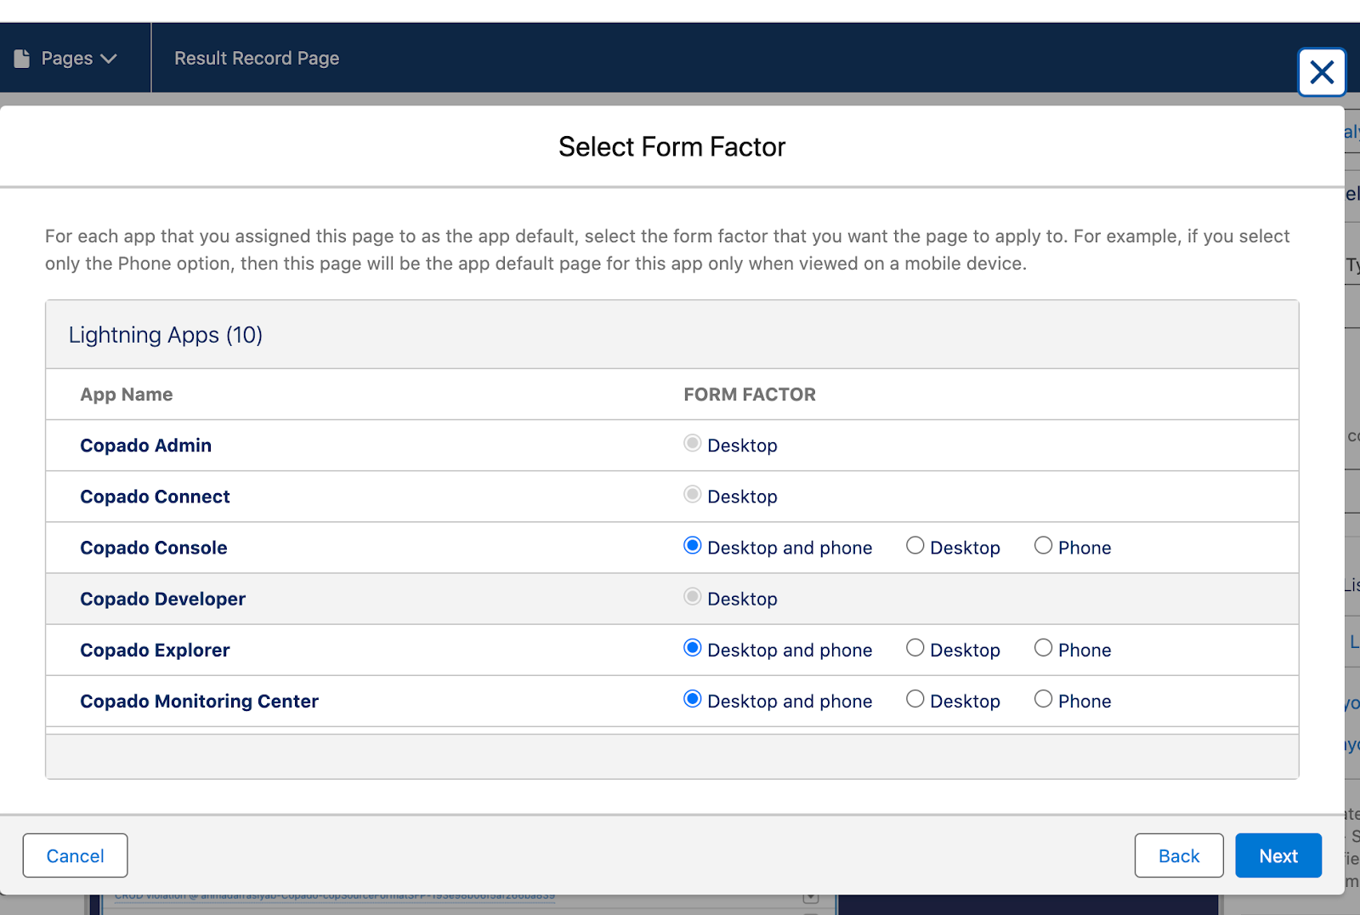Choose Desktop only for Copado Monitoring Center
Image resolution: width=1360 pixels, height=915 pixels.
click(915, 699)
